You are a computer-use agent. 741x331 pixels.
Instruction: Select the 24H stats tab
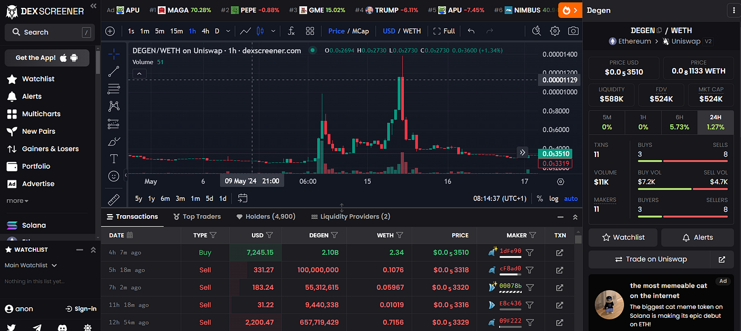coord(715,122)
